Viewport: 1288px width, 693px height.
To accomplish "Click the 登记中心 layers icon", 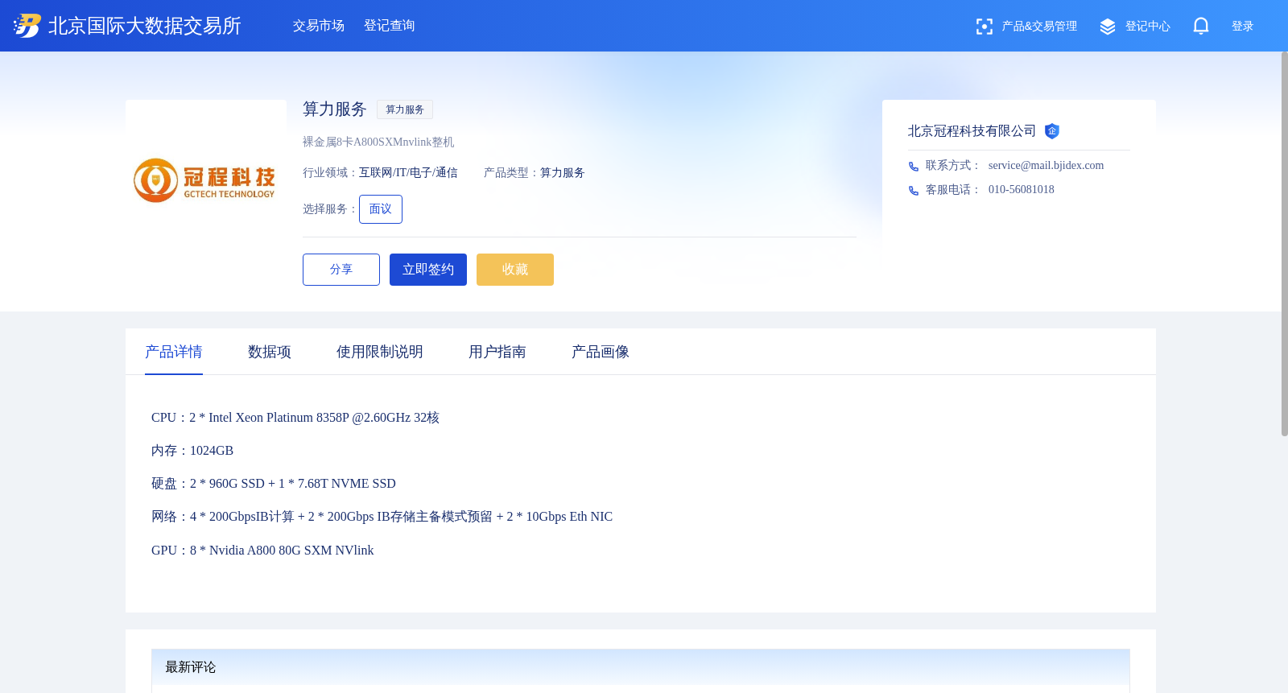I will [1108, 27].
